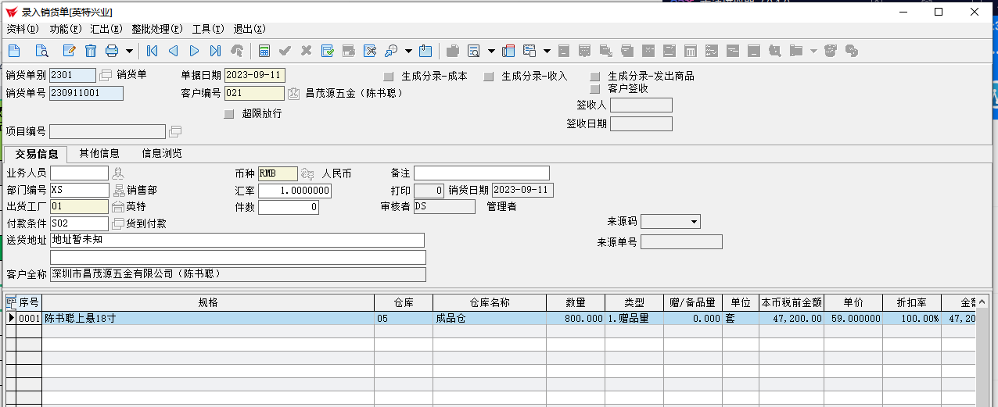Toggle the 超限放行 checkbox
Image resolution: width=998 pixels, height=407 pixels.
click(x=229, y=114)
